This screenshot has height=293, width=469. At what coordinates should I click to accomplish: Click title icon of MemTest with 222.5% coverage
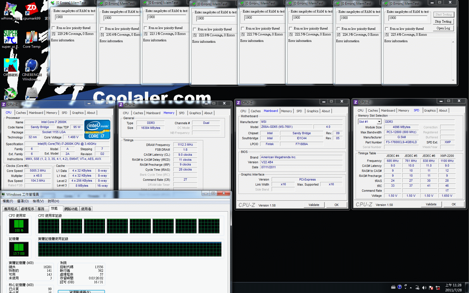[x=290, y=3]
